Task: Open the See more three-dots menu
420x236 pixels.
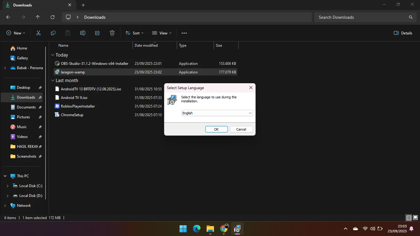Action: click(x=184, y=33)
